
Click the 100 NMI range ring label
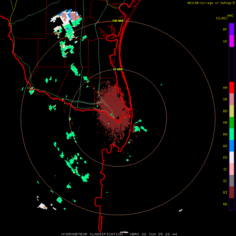(x=118, y=21)
